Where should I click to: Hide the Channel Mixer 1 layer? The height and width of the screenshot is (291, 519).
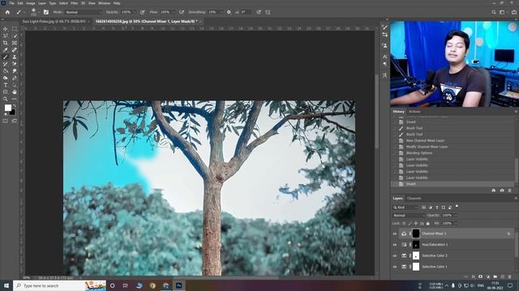pyautogui.click(x=395, y=234)
